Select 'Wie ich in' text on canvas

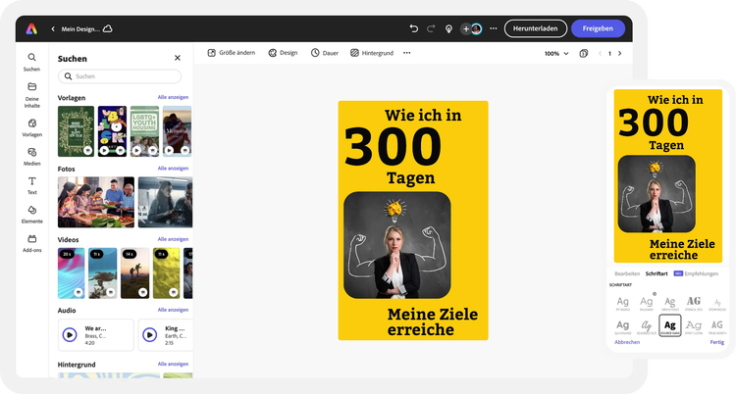(423, 115)
